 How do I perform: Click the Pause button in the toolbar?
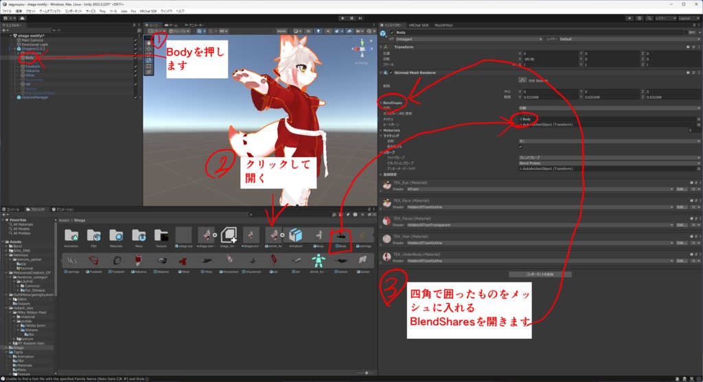click(x=351, y=19)
